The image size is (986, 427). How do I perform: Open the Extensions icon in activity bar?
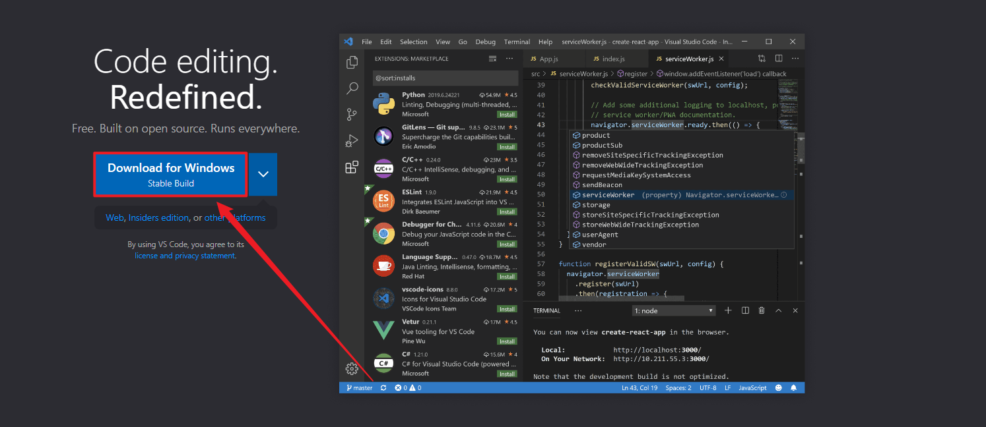(x=352, y=167)
